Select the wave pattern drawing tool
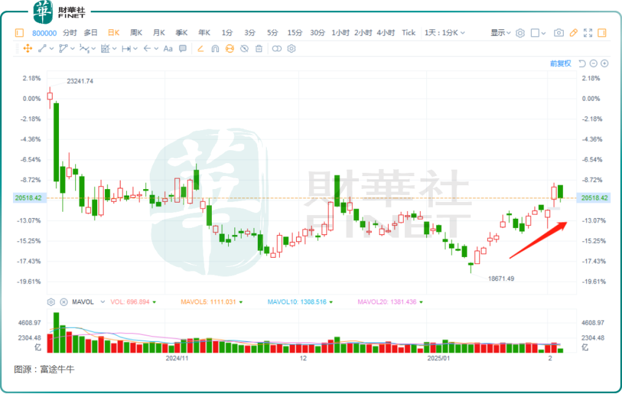Viewport: 622px width, 404px height. [x=84, y=49]
